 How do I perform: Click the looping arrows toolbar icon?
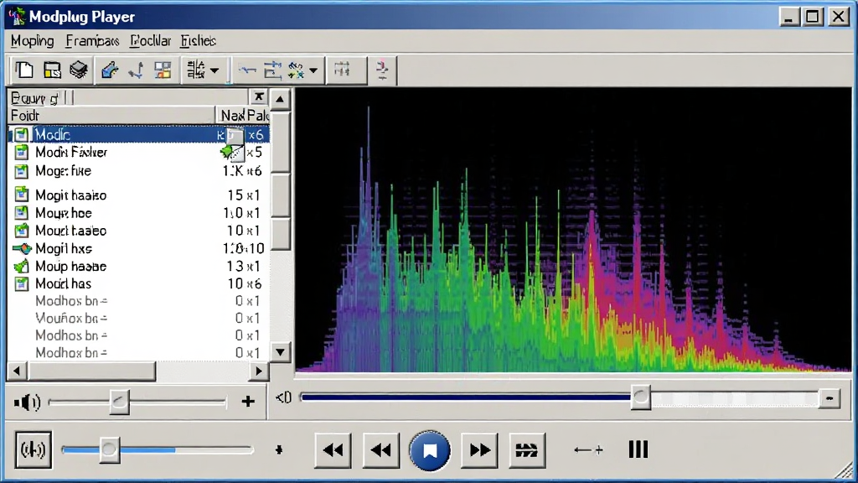(x=272, y=70)
